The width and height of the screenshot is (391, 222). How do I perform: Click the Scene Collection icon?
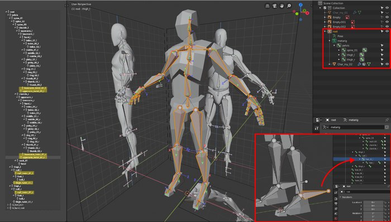(x=320, y=3)
